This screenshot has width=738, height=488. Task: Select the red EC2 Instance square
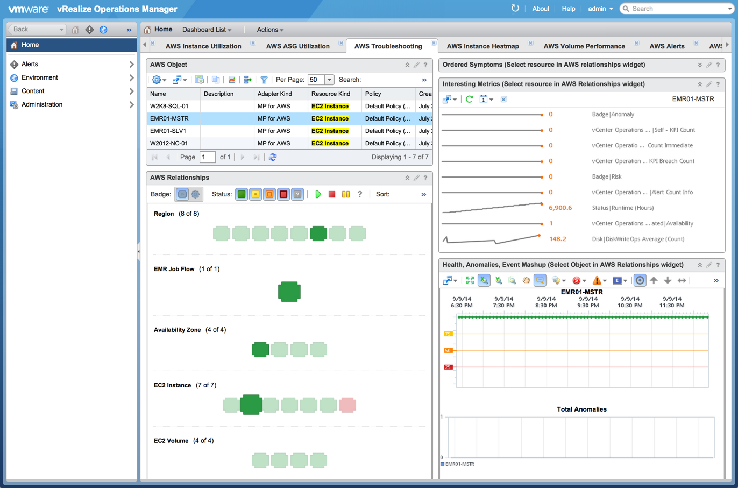point(347,405)
